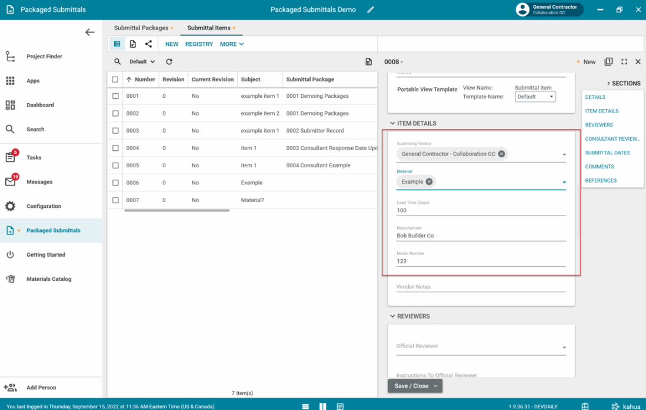The height and width of the screenshot is (410, 646).
Task: Open Messages in the left sidebar
Action: tap(39, 182)
